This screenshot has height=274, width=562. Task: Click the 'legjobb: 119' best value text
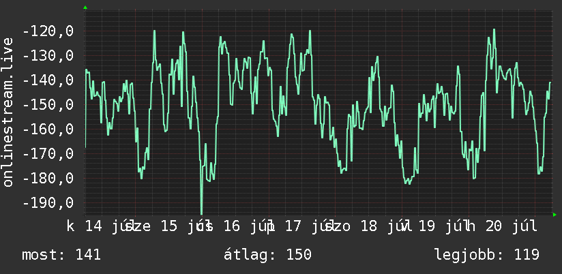pyautogui.click(x=487, y=255)
